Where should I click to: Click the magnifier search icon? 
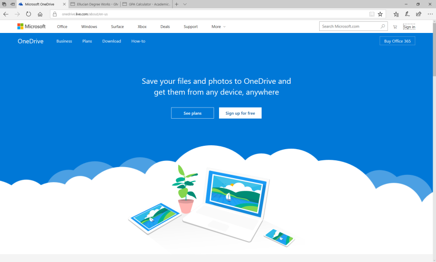pos(383,27)
